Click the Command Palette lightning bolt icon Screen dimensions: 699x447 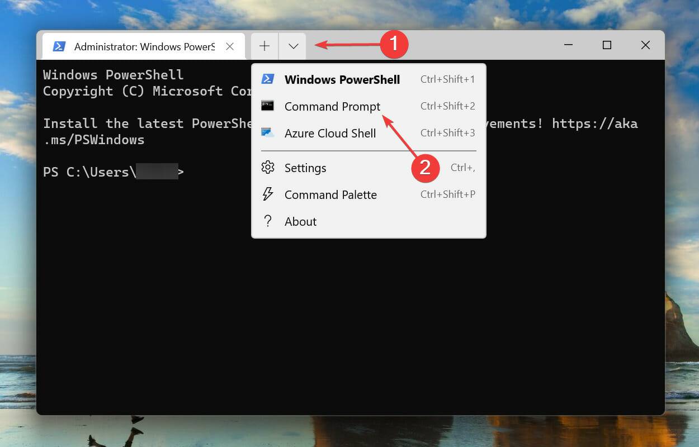pos(268,194)
